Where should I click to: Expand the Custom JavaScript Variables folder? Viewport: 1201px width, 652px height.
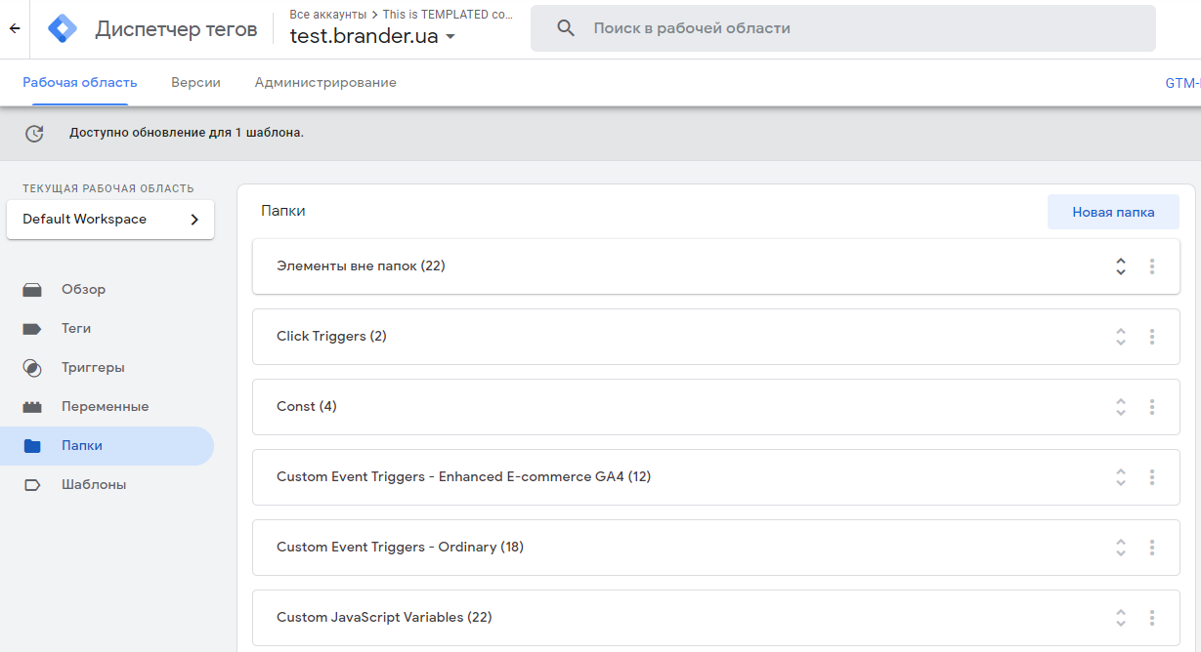(x=1121, y=618)
